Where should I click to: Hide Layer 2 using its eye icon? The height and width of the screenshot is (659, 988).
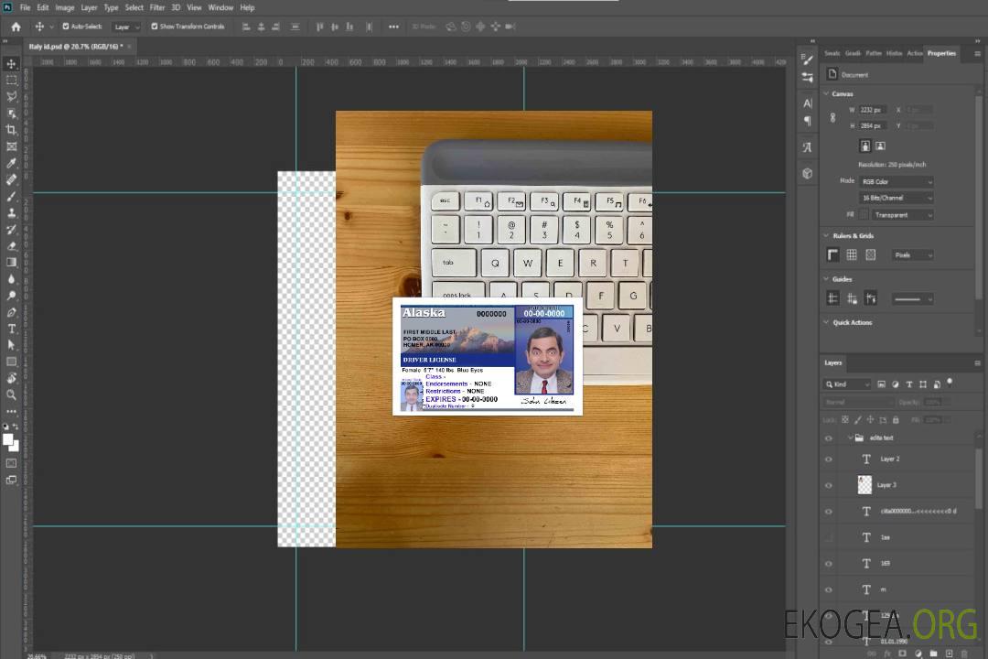829,459
